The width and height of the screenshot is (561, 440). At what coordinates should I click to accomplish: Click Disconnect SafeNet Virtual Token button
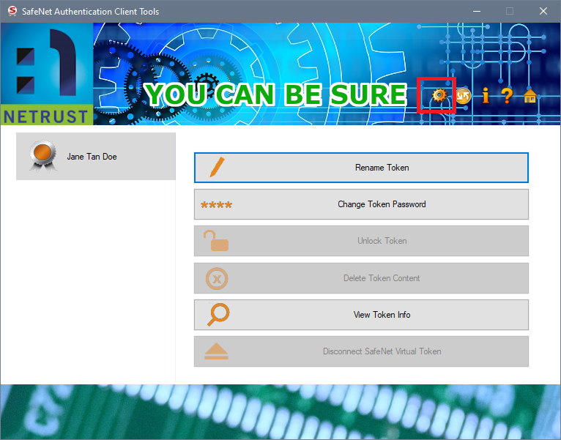[361, 351]
